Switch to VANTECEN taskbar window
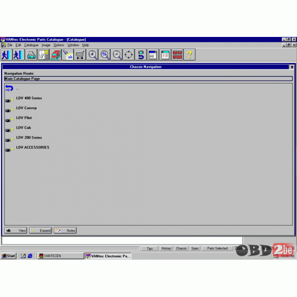 [61, 256]
